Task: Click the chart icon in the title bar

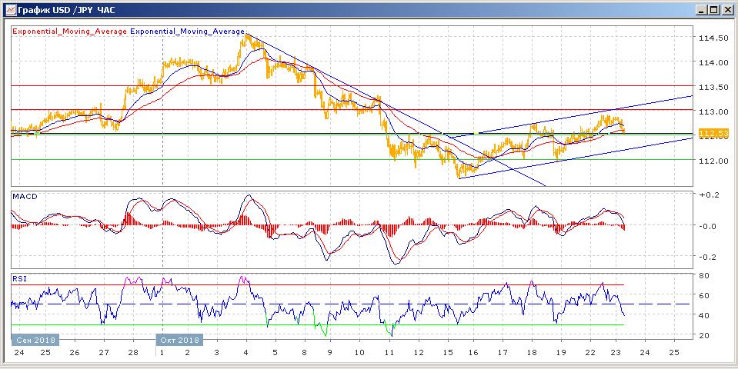Action: click(x=8, y=9)
